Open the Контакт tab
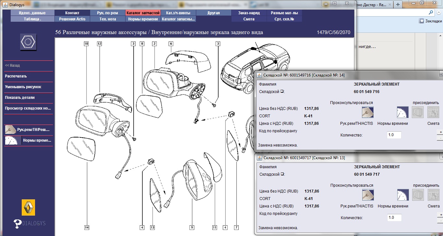The height and width of the screenshot is (236, 443). coord(72,13)
